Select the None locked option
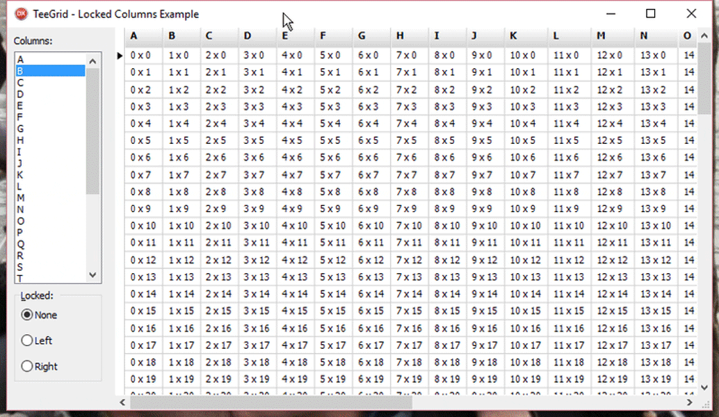The width and height of the screenshot is (719, 417). [39, 315]
